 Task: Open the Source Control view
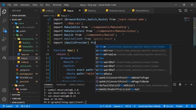(4, 30)
